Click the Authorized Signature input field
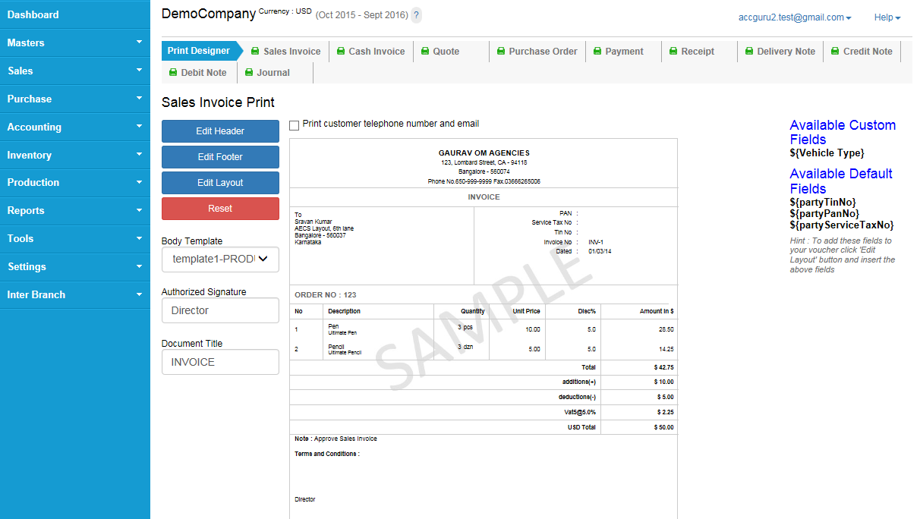Viewport: 920px width, 519px height. [220, 310]
